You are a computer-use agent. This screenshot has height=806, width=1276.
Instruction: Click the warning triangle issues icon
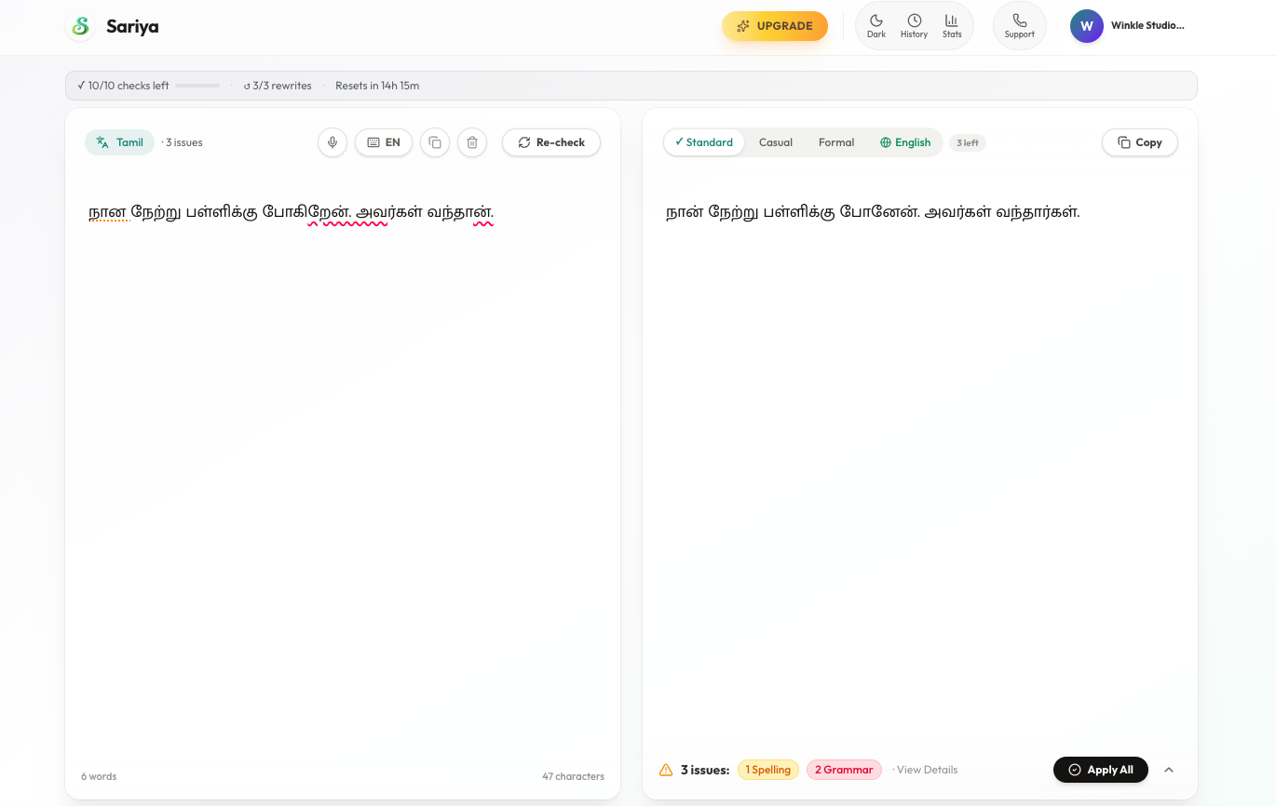pyautogui.click(x=666, y=770)
